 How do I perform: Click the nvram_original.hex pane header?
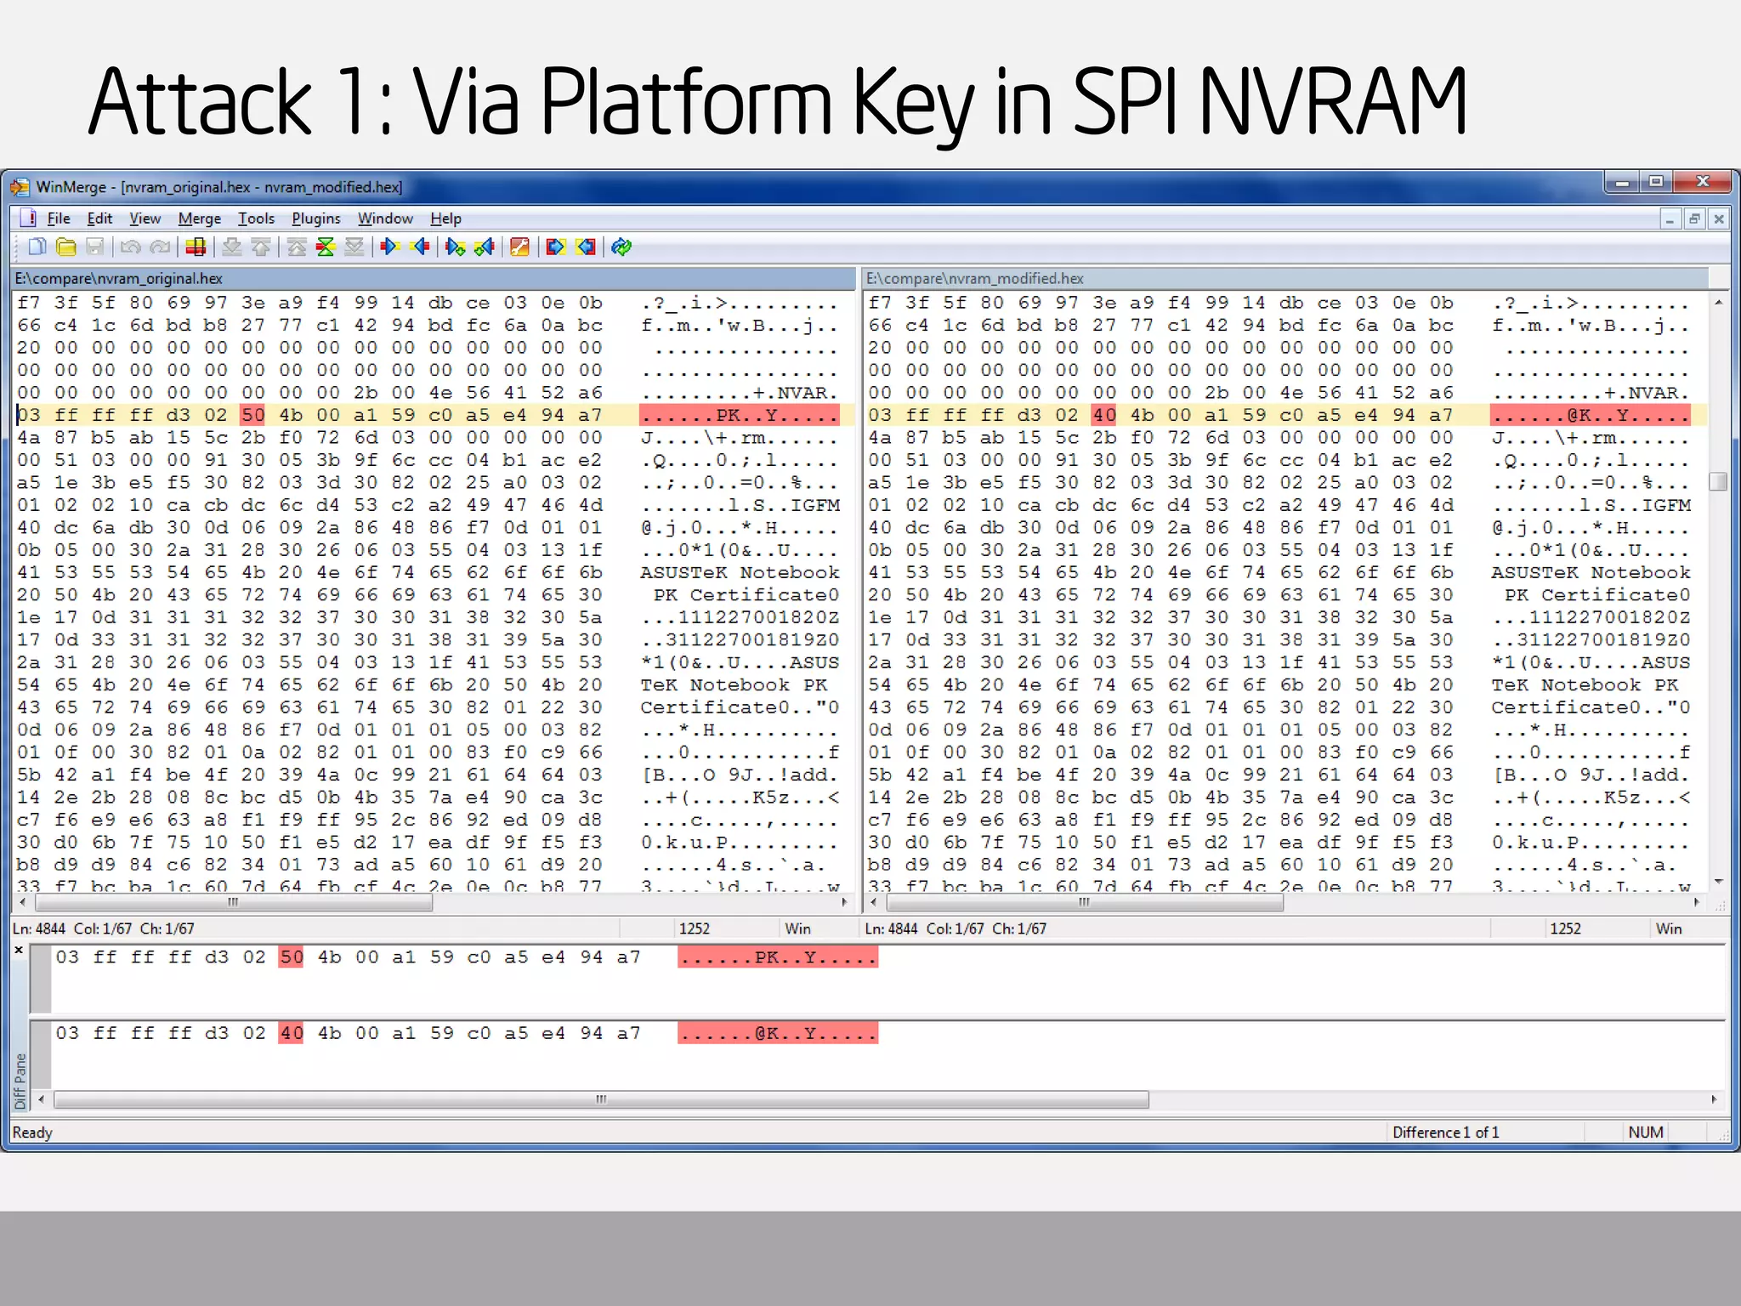click(434, 278)
